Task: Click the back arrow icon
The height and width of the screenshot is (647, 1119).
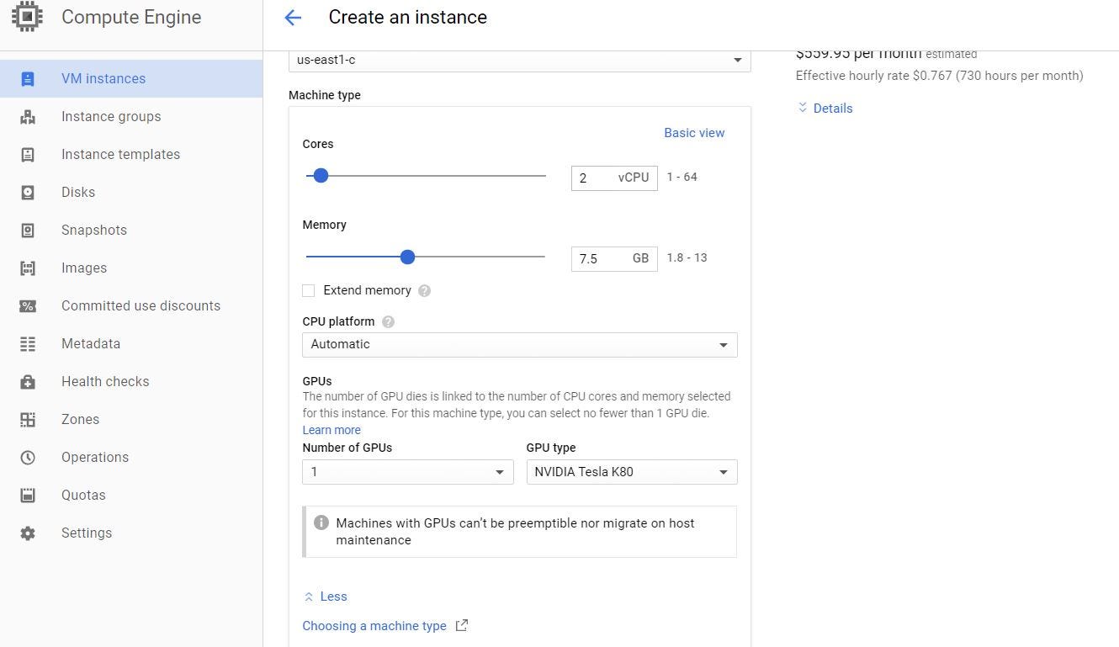Action: [x=293, y=18]
